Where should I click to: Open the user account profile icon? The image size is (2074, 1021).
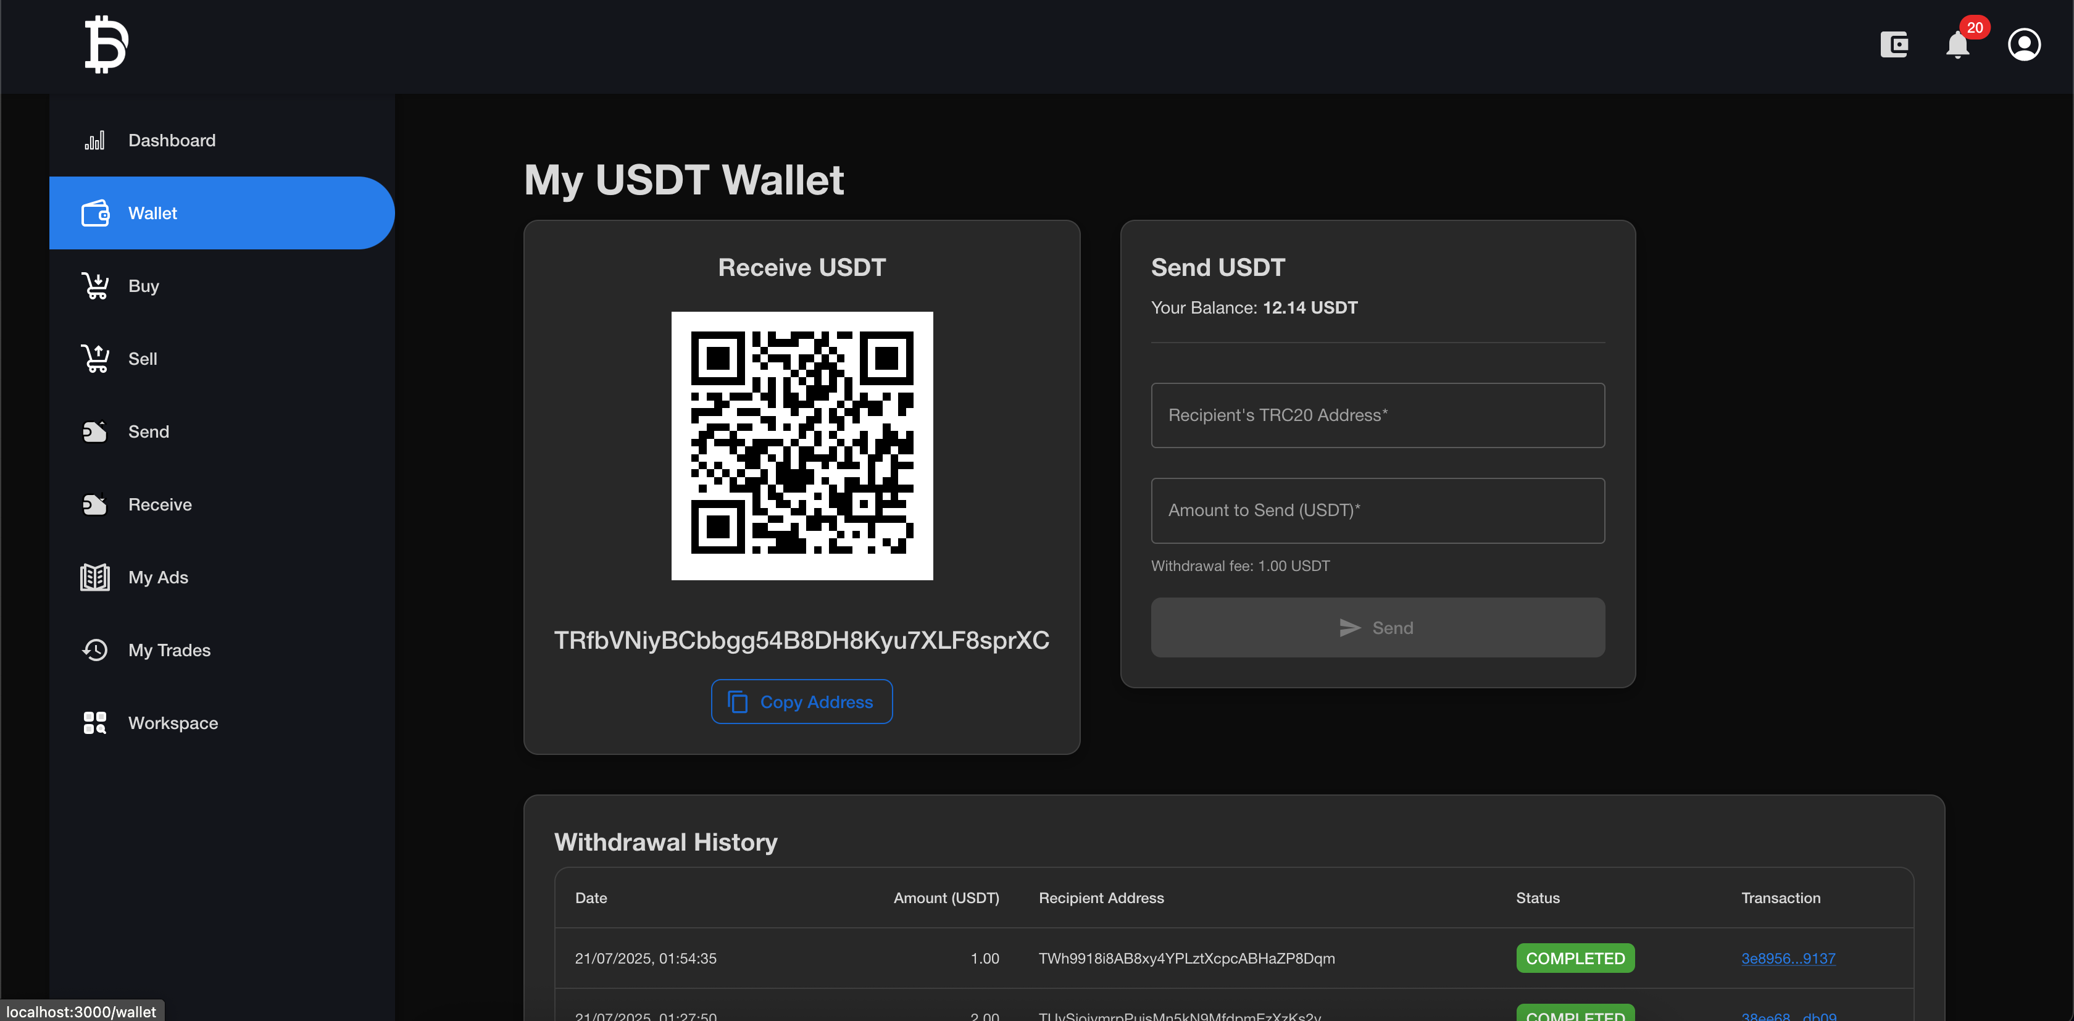[2024, 44]
